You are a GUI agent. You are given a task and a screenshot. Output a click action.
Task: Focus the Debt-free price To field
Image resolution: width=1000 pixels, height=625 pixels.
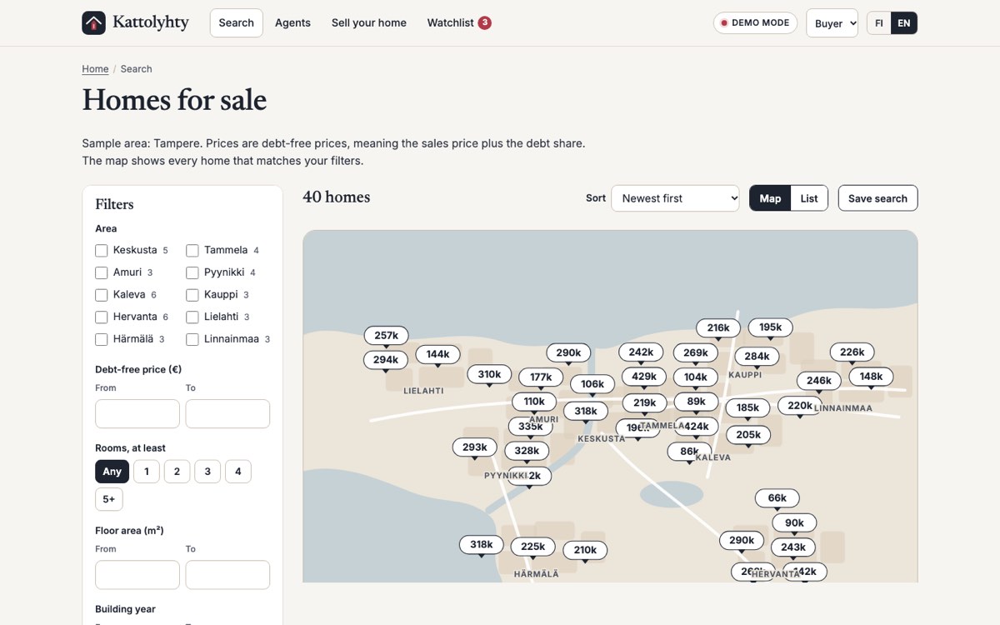(x=227, y=414)
